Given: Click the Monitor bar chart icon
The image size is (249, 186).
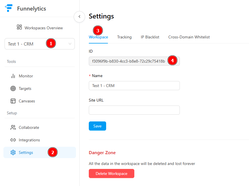Looking at the screenshot, I should pos(13,76).
